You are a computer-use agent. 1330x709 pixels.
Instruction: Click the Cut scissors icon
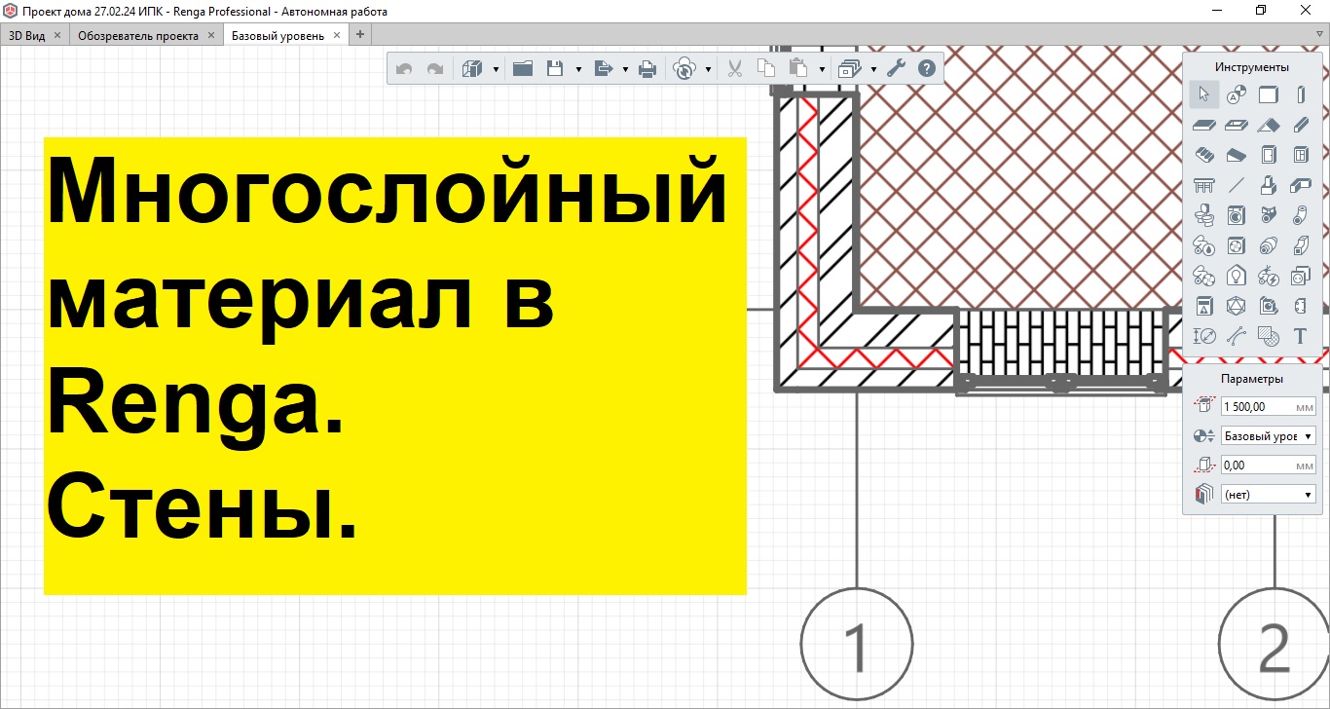(735, 68)
